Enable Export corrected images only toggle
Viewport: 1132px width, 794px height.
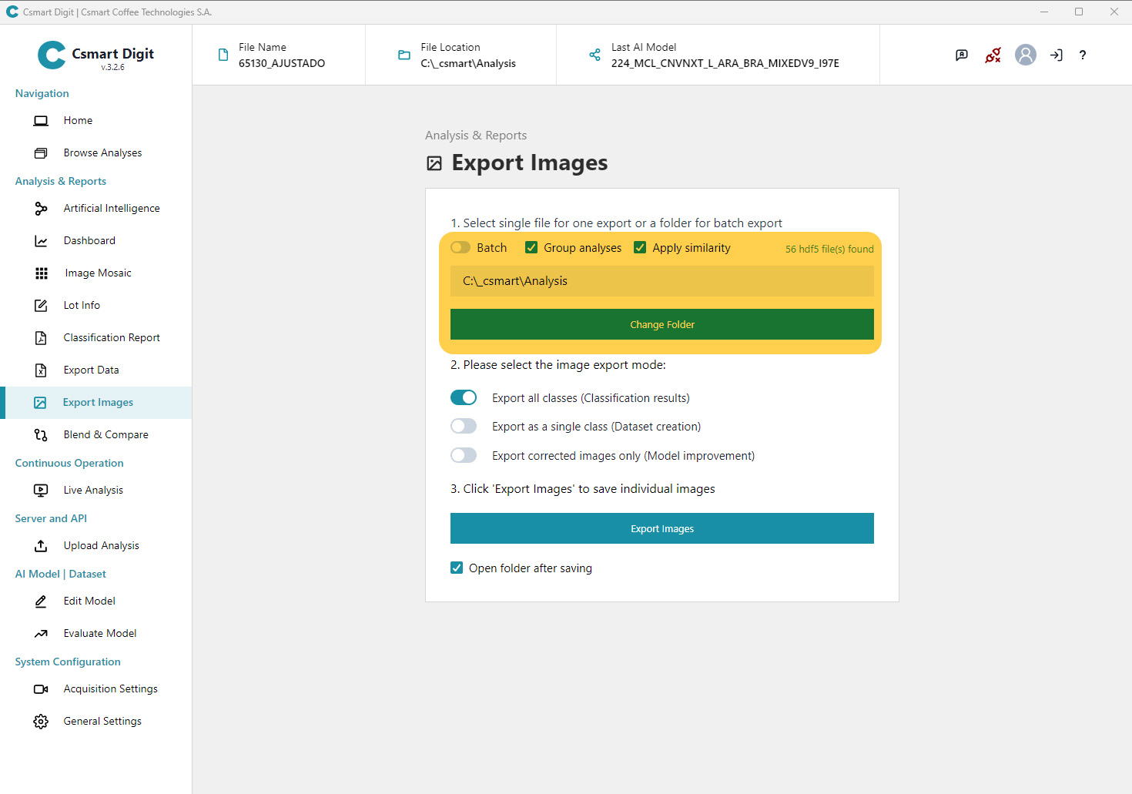(x=464, y=455)
